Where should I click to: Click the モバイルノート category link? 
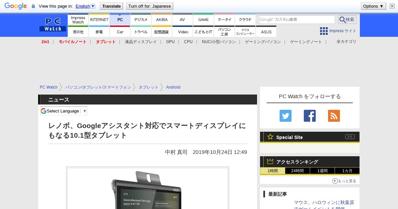[x=73, y=42]
